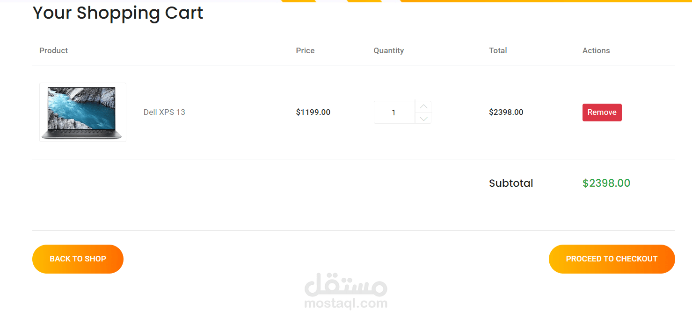
Task: Increase quantity with the up arrow
Action: pyautogui.click(x=423, y=107)
